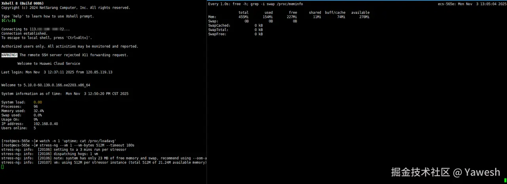This screenshot has height=184, width=507.
Task: Click the NetSarang copyright line
Action: pyautogui.click(x=66, y=8)
